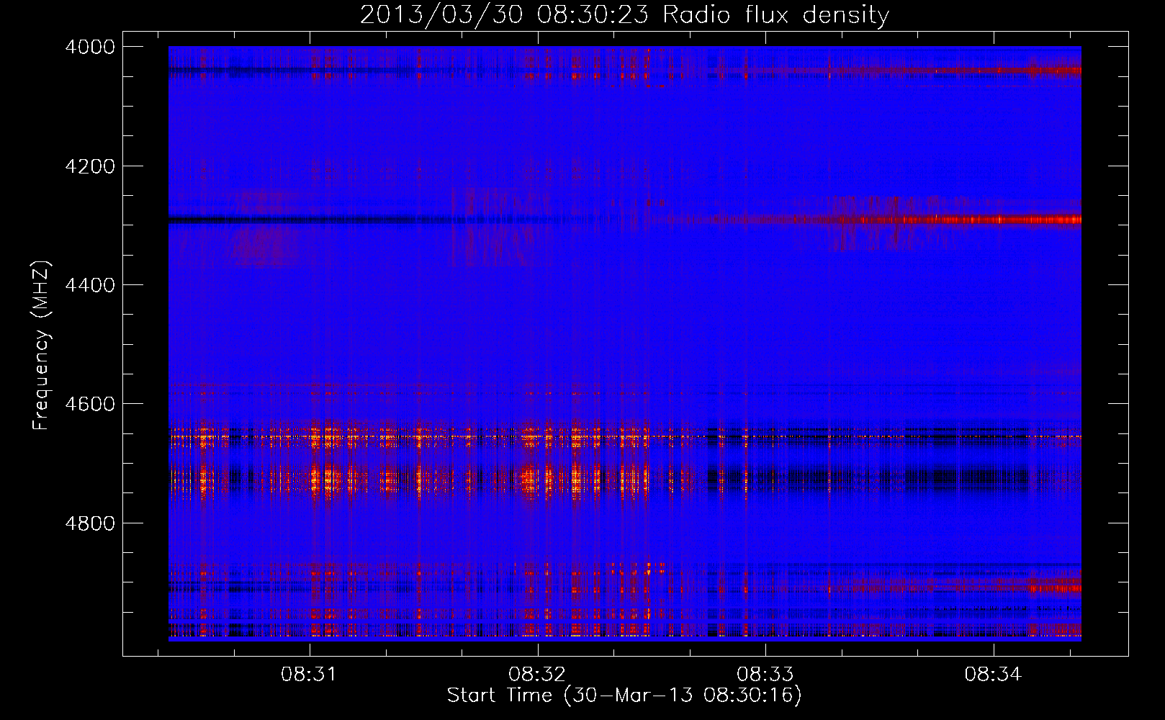This screenshot has width=1165, height=720.
Task: Click the plot title "2013/03/30 08:30:23 Radio flux density"
Action: 624,14
